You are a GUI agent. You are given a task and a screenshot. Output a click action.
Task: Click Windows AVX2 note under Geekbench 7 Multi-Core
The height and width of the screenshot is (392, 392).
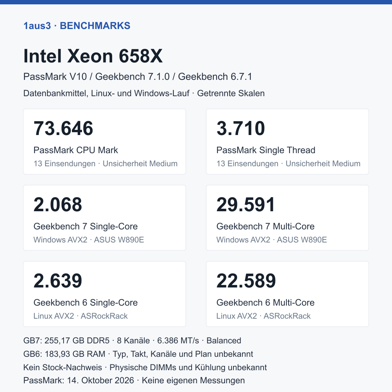[272, 240]
